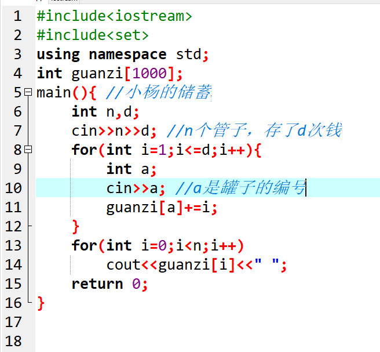
Task: Click the comment 'a是罐子的编号'
Action: click(x=240, y=188)
